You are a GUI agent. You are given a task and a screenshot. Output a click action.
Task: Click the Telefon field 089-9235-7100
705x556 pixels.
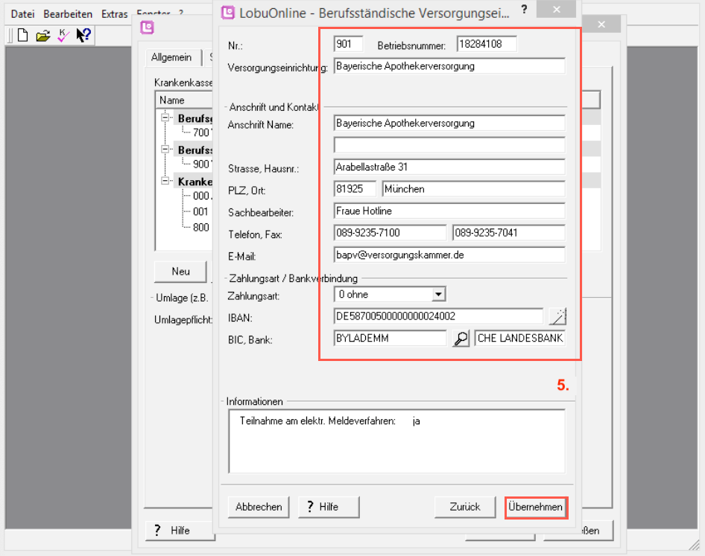coord(391,233)
